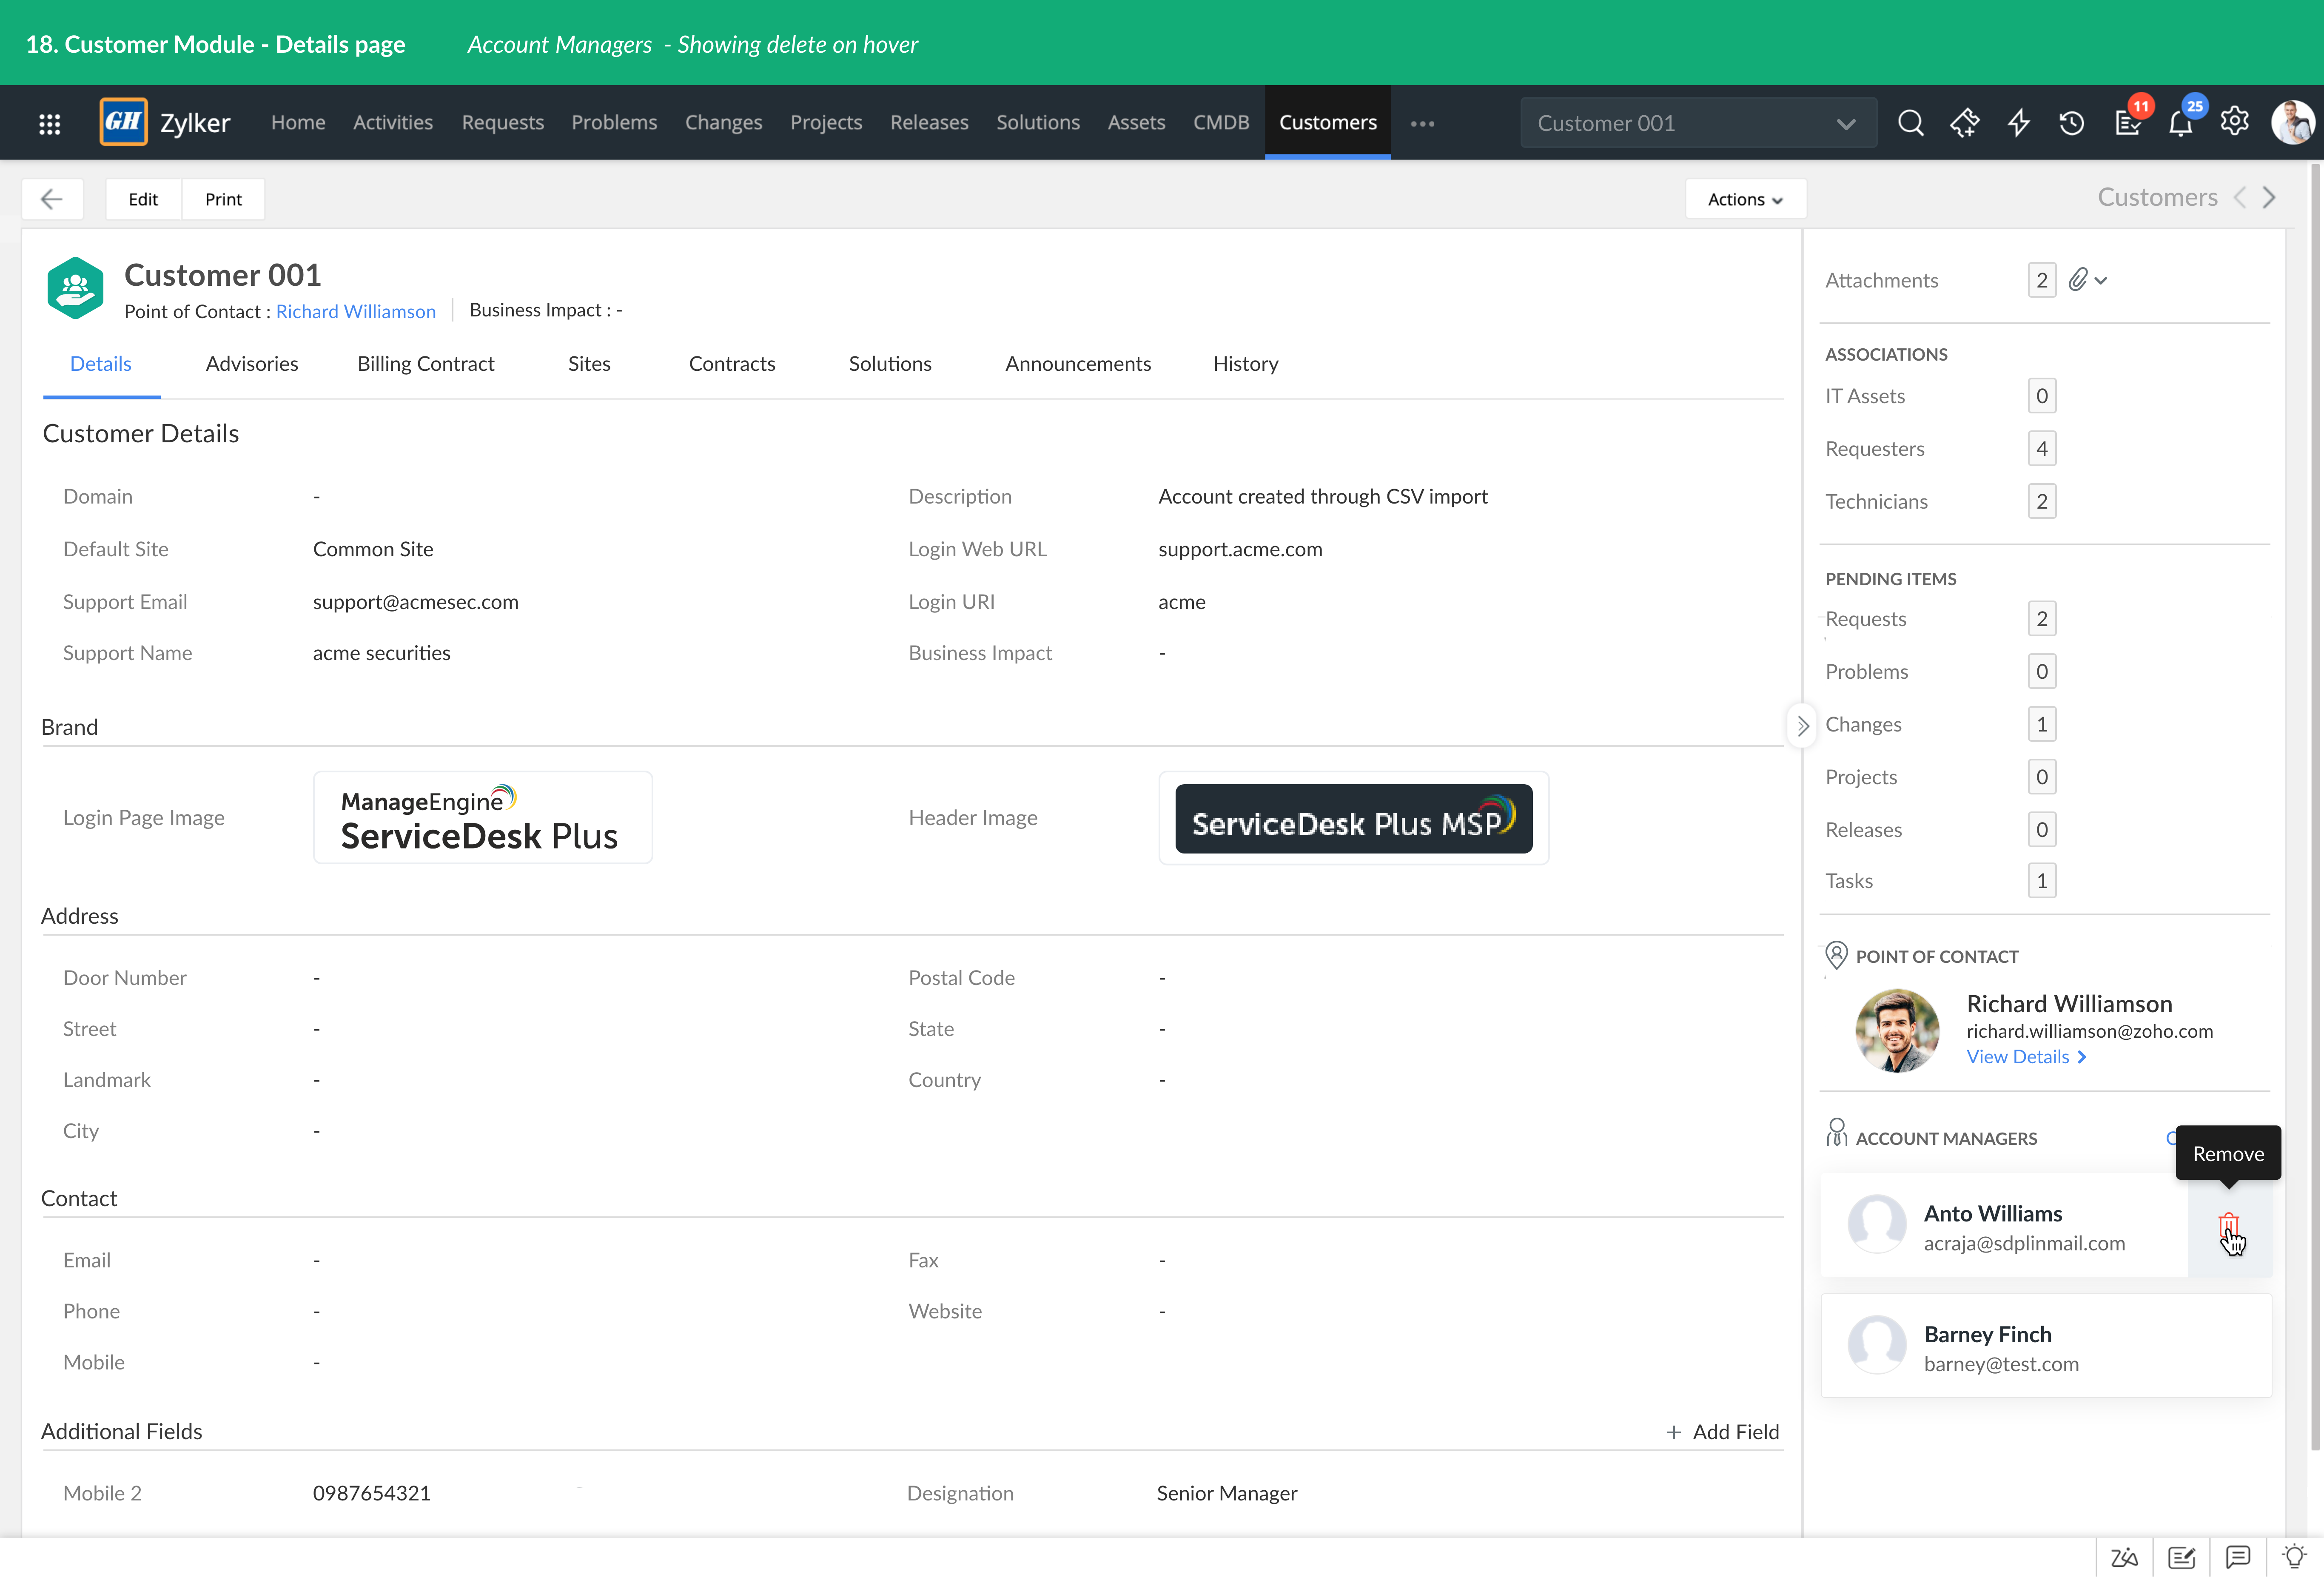2324x1577 pixels.
Task: Click the pending Changes count 1
Action: click(2041, 724)
